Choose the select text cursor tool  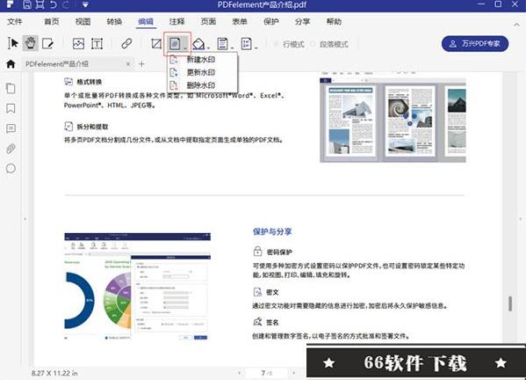coord(13,43)
